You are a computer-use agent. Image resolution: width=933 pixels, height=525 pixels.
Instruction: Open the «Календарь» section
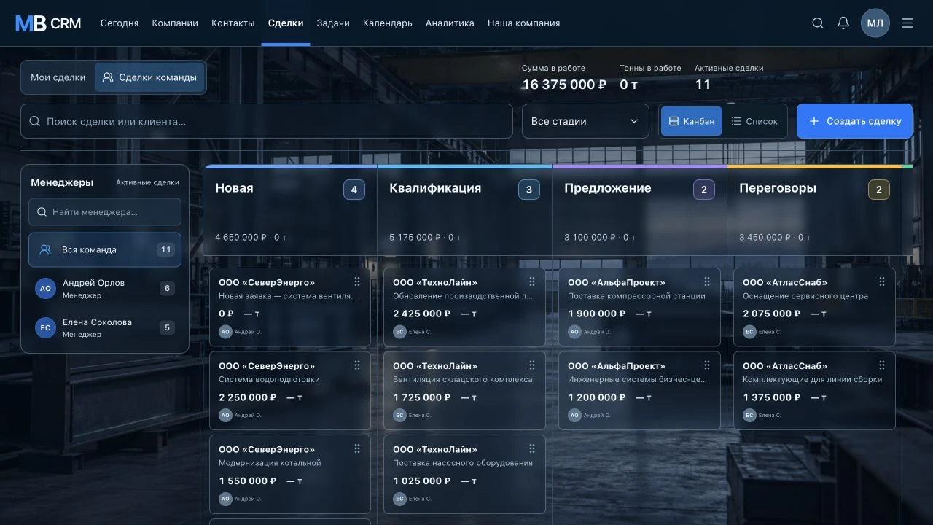[x=388, y=23]
